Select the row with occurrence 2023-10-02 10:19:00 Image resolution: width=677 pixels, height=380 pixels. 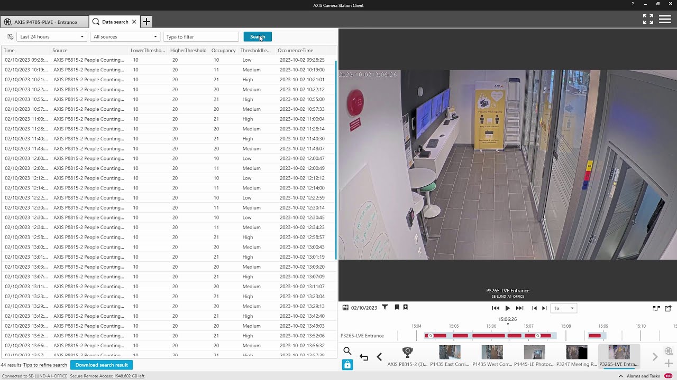tap(168, 70)
